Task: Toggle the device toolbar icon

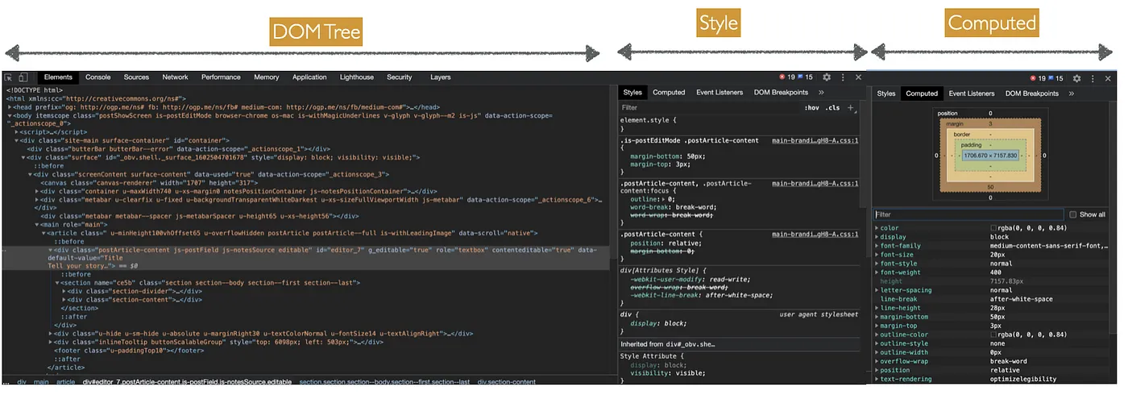Action: pyautogui.click(x=24, y=77)
